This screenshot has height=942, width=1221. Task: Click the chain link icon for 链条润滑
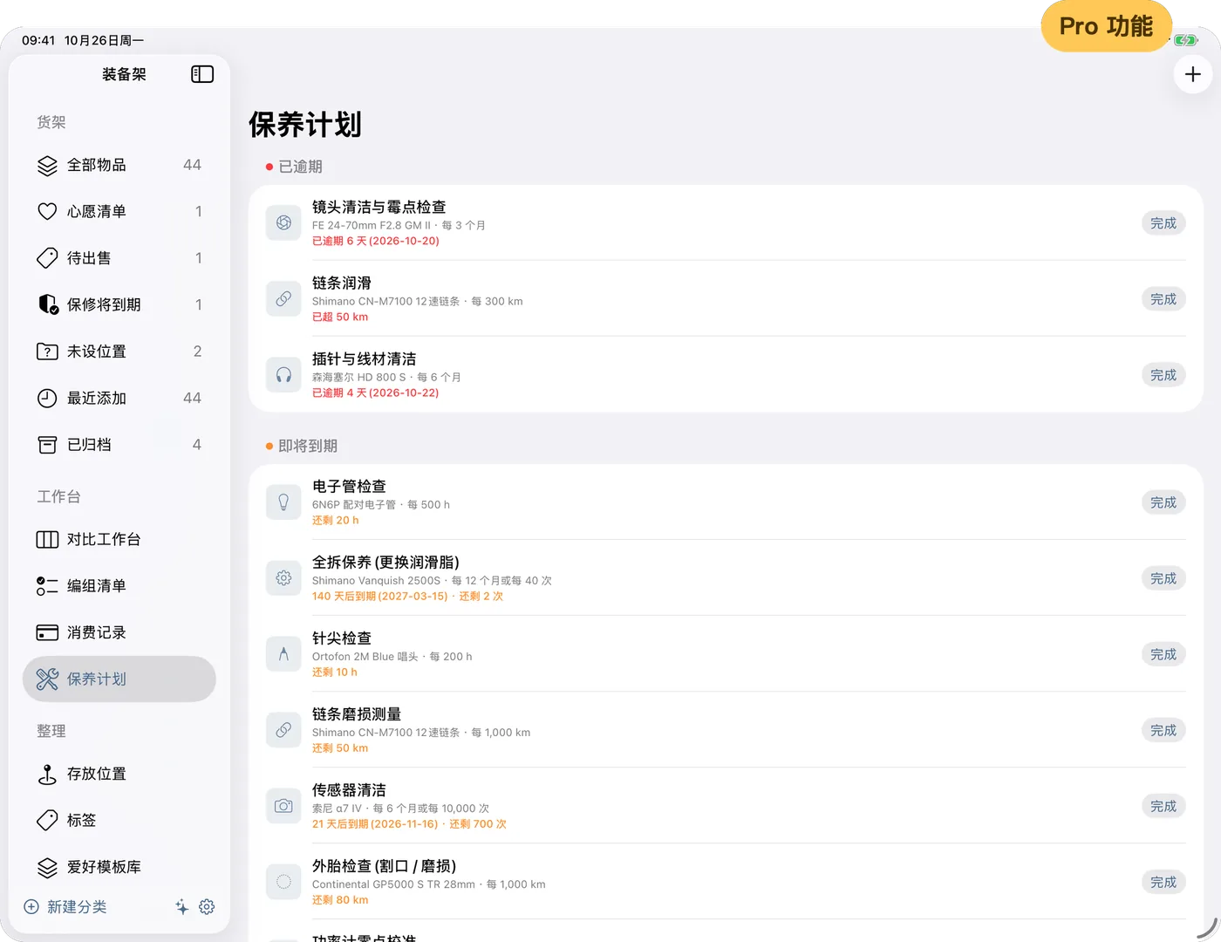[x=283, y=299]
